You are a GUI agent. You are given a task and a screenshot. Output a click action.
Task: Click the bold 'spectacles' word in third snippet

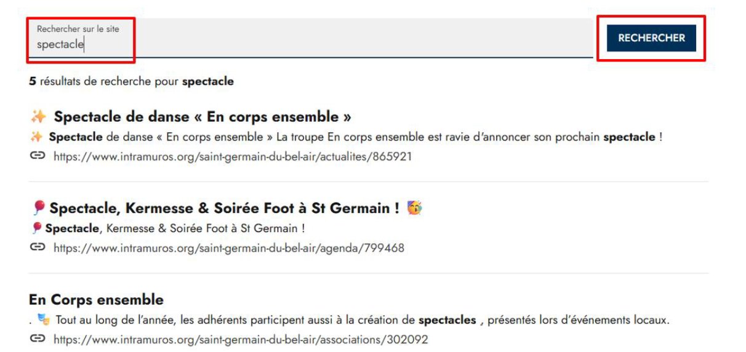click(447, 320)
